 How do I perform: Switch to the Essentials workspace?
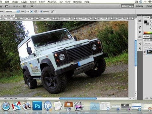click(x=127, y=6)
